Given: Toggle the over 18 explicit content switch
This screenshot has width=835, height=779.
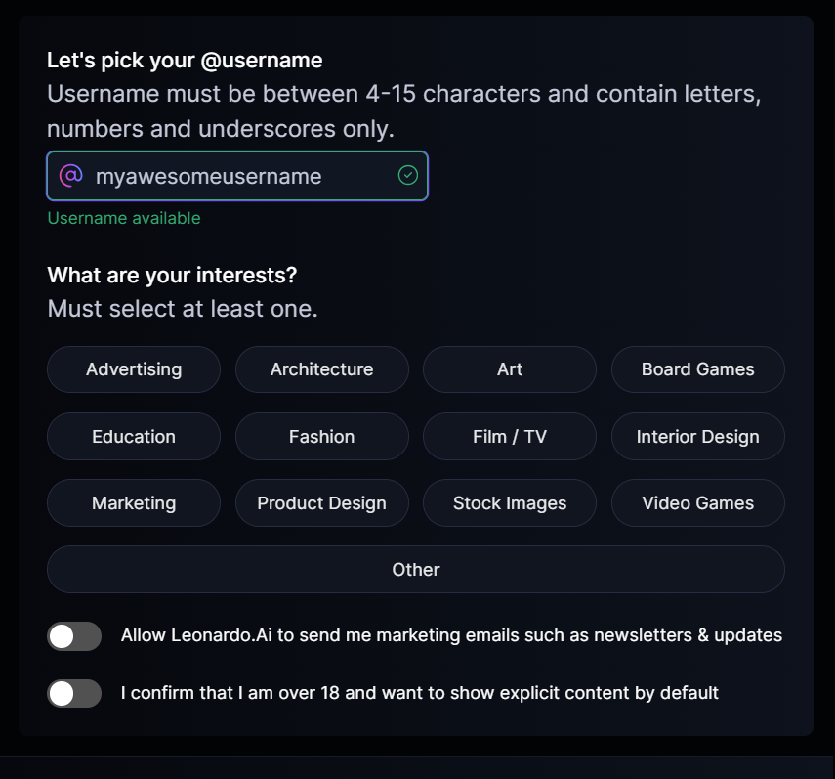Looking at the screenshot, I should (74, 694).
